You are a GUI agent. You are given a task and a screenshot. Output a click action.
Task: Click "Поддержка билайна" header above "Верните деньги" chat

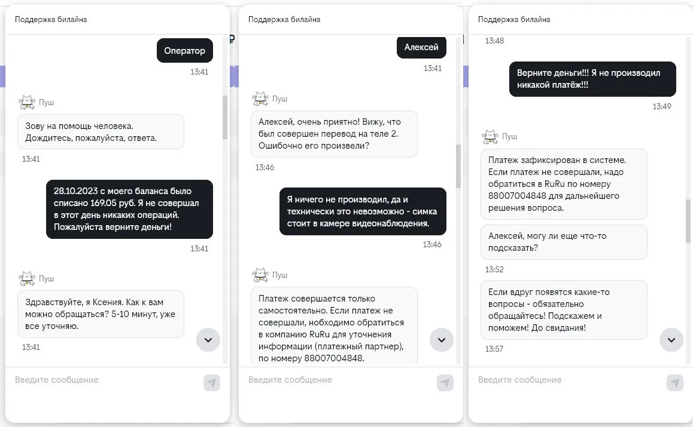[514, 20]
